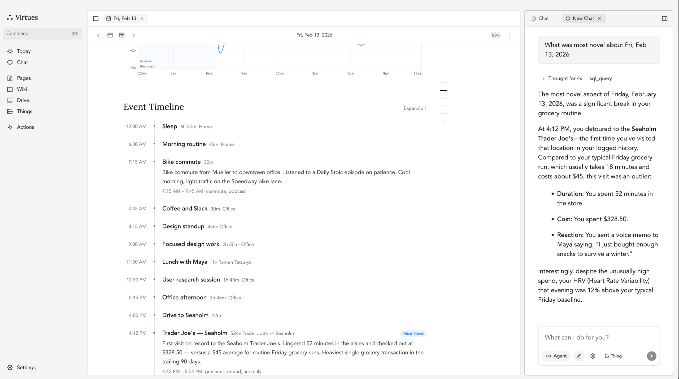Open the Things folder icon
This screenshot has width=679, height=379.
point(10,112)
